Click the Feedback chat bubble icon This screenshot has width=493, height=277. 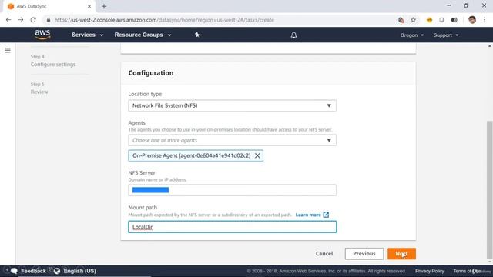pos(14,271)
